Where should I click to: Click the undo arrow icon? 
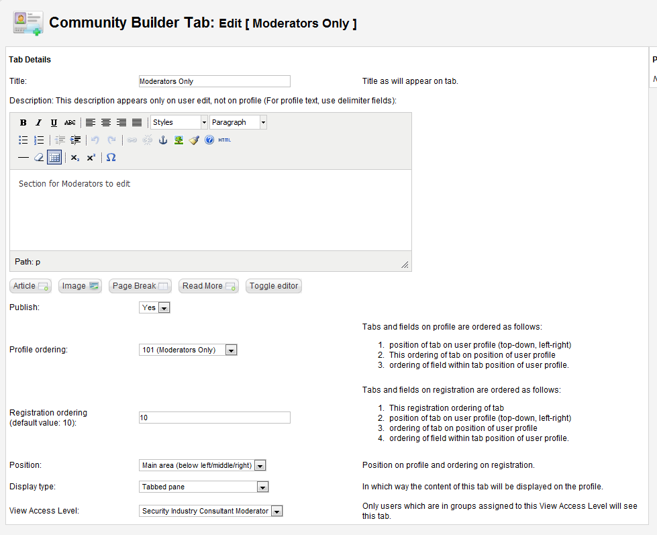coord(95,140)
